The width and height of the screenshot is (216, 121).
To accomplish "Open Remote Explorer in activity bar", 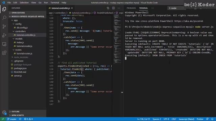I will [x=4, y=44].
